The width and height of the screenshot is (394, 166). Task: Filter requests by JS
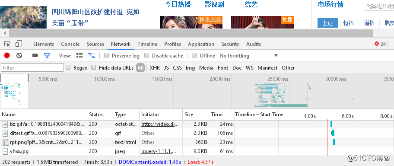click(x=166, y=68)
